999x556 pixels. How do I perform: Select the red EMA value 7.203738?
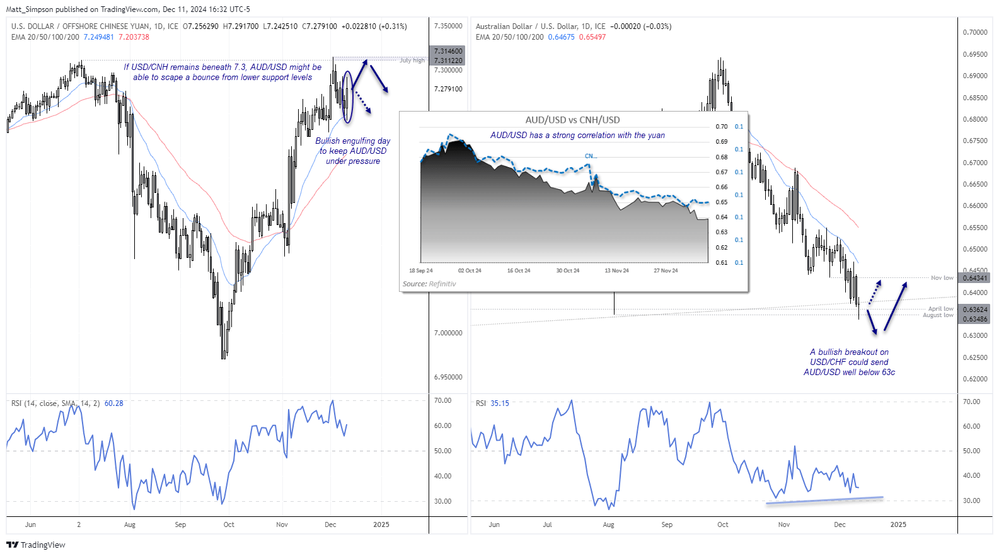pyautogui.click(x=134, y=37)
